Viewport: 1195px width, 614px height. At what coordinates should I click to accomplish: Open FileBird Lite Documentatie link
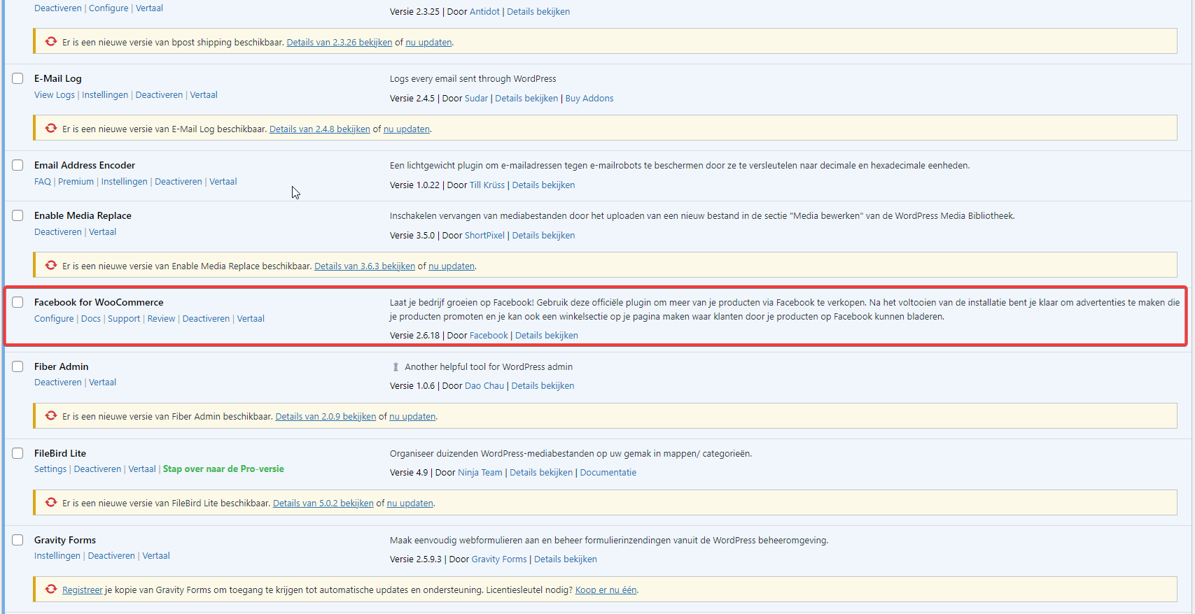coord(608,473)
